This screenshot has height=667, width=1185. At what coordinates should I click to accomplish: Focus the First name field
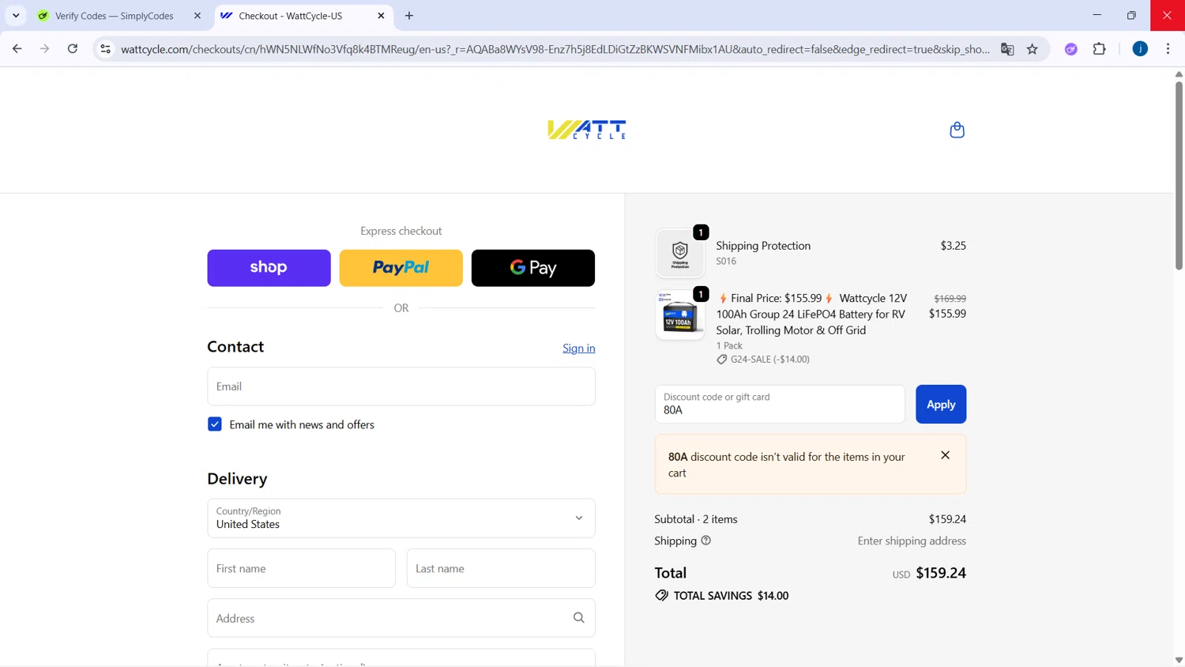(x=301, y=568)
